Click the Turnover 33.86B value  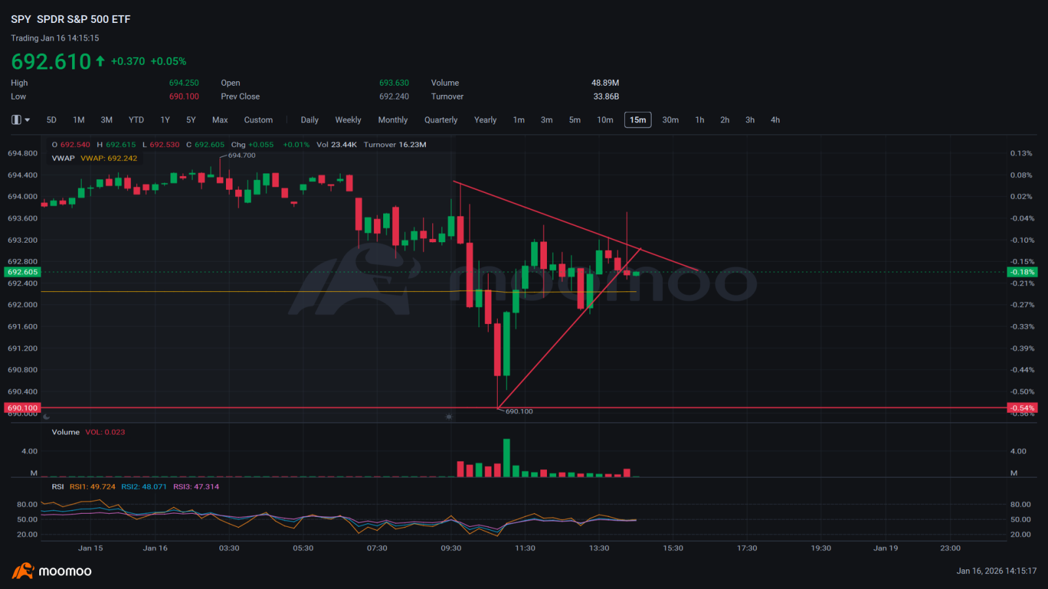[x=606, y=96]
